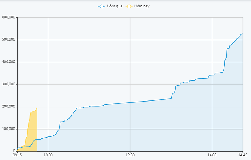Toggle the Hôm nay legend series

tap(138, 6)
